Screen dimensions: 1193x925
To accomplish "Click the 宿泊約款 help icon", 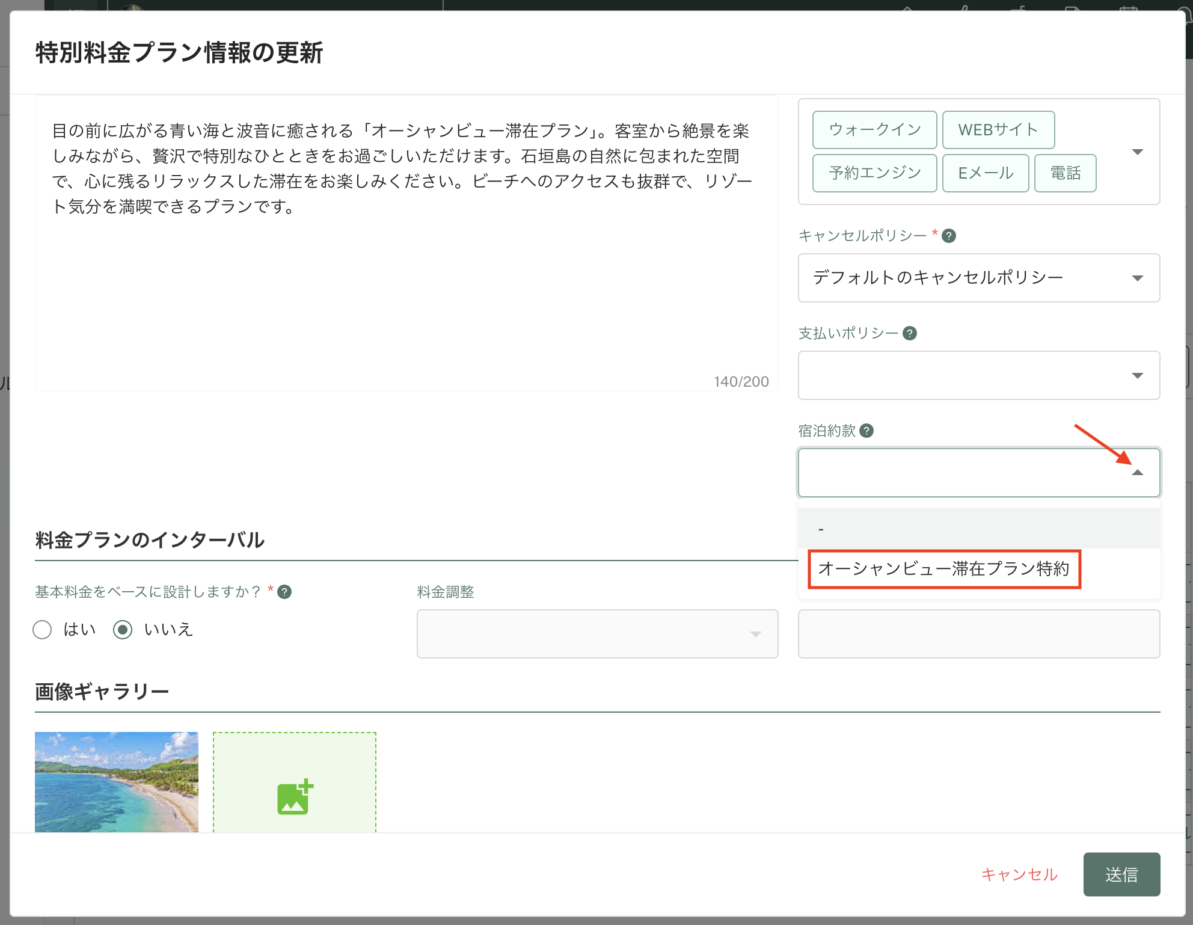I will pos(866,431).
